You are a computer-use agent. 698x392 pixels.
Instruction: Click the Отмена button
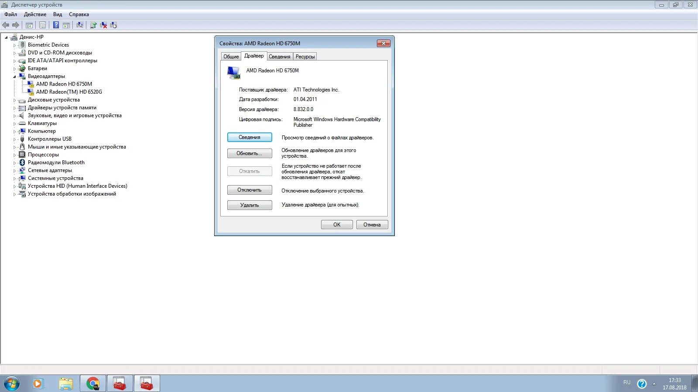[372, 225]
